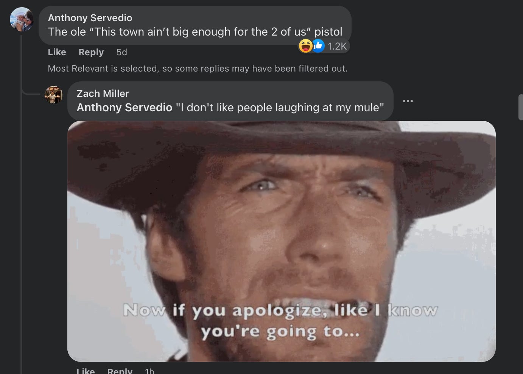
Task: Open Anthony Servedio's profile picture
Action: [x=22, y=19]
